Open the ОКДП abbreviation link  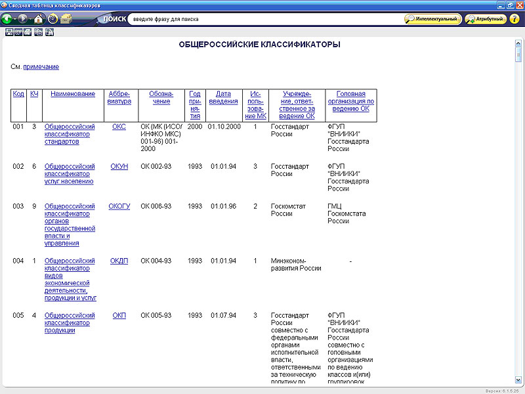tap(119, 261)
